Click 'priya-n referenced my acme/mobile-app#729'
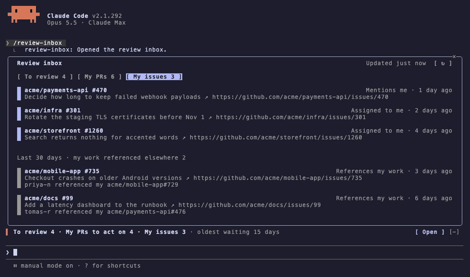 point(101,185)
